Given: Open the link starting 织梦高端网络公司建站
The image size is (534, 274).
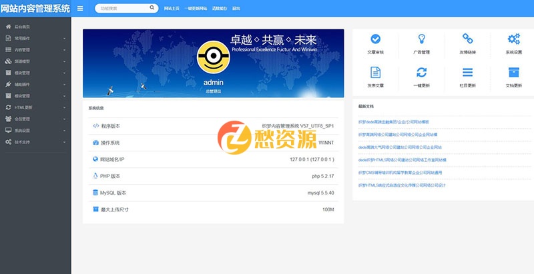Looking at the screenshot, I should coord(398,135).
